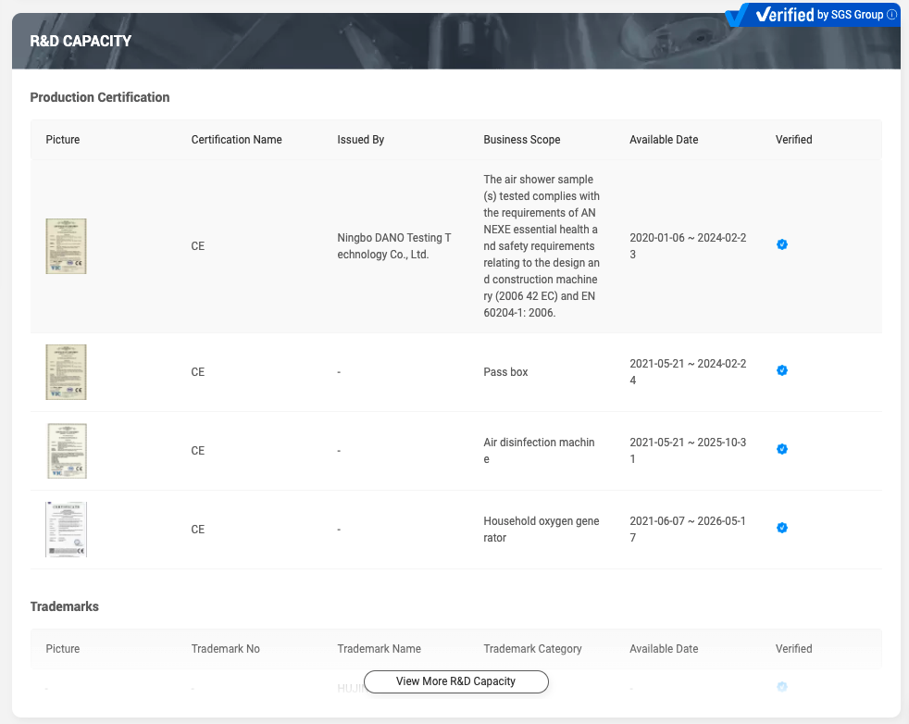
Task: Click verified checkmark in Pass box row
Action: coord(782,371)
